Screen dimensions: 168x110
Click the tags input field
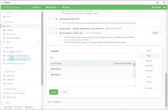pyautogui.click(x=92, y=58)
